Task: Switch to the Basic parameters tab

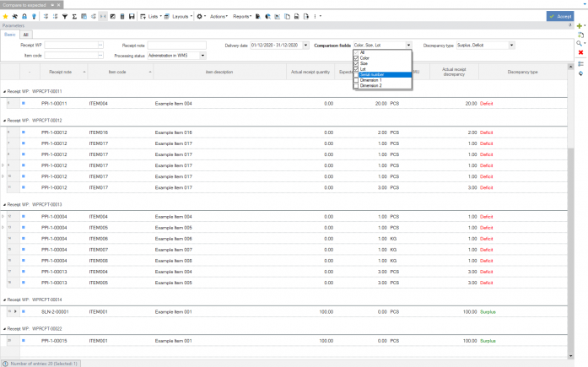Action: pos(10,35)
